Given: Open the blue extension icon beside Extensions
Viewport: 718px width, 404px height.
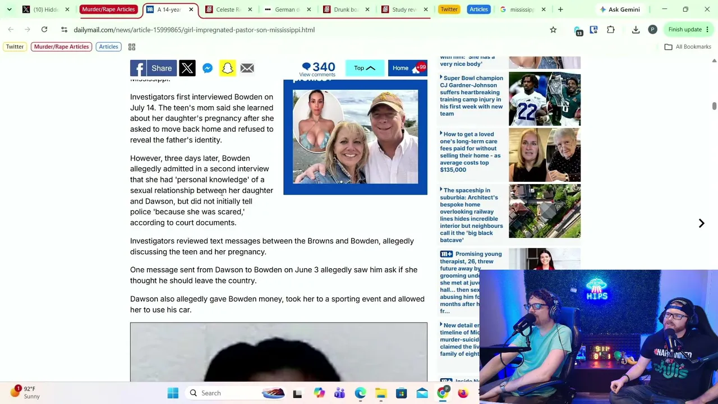Looking at the screenshot, I should 594,30.
